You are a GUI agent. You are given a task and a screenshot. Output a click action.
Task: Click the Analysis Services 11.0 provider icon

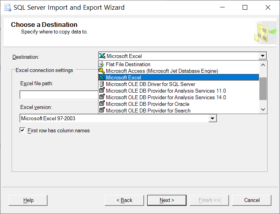(102, 91)
